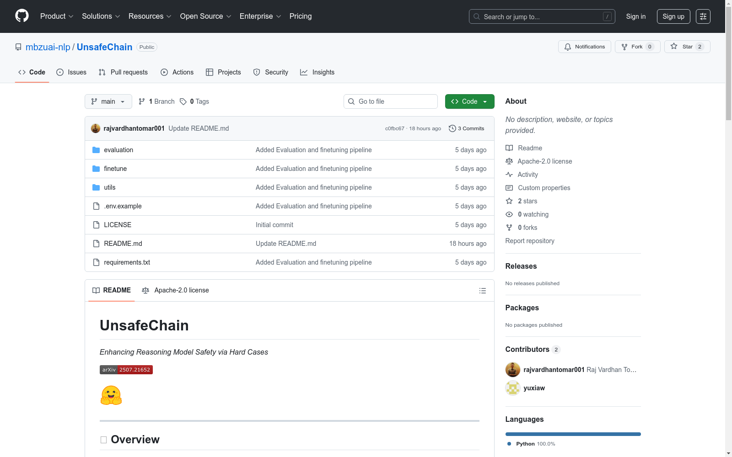Open the mbzuai-nlp organization link
732x457 pixels.
[x=48, y=47]
